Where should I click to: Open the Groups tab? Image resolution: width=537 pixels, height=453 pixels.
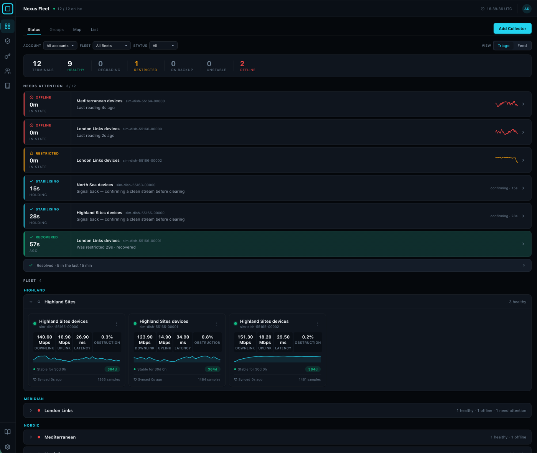tap(57, 30)
